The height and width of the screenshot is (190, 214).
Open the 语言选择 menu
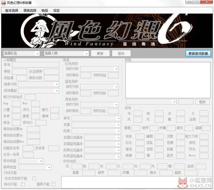[30, 10]
